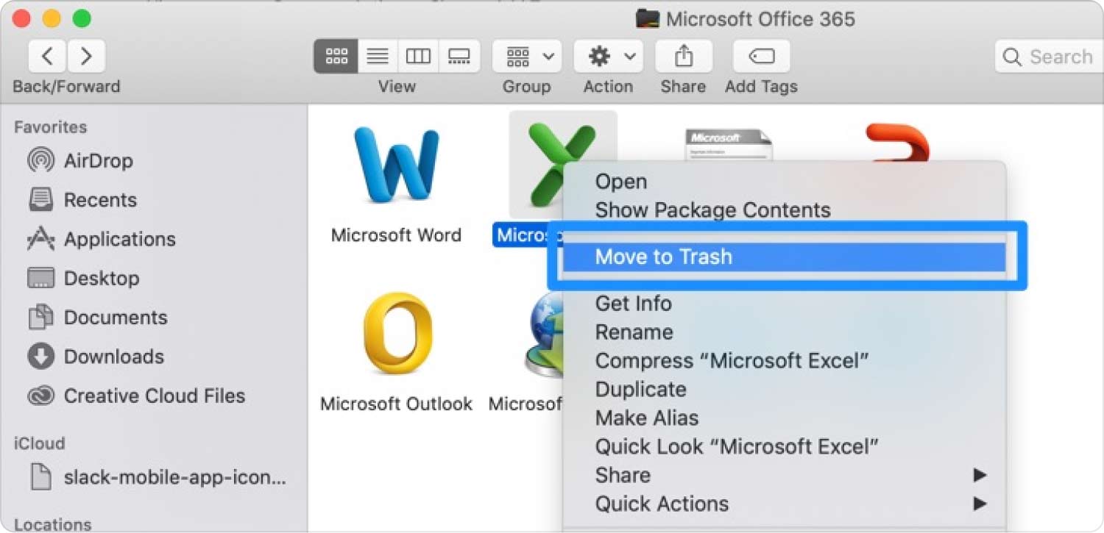Open Desktop in the sidebar
Viewport: 1104px width, 533px height.
(82, 278)
